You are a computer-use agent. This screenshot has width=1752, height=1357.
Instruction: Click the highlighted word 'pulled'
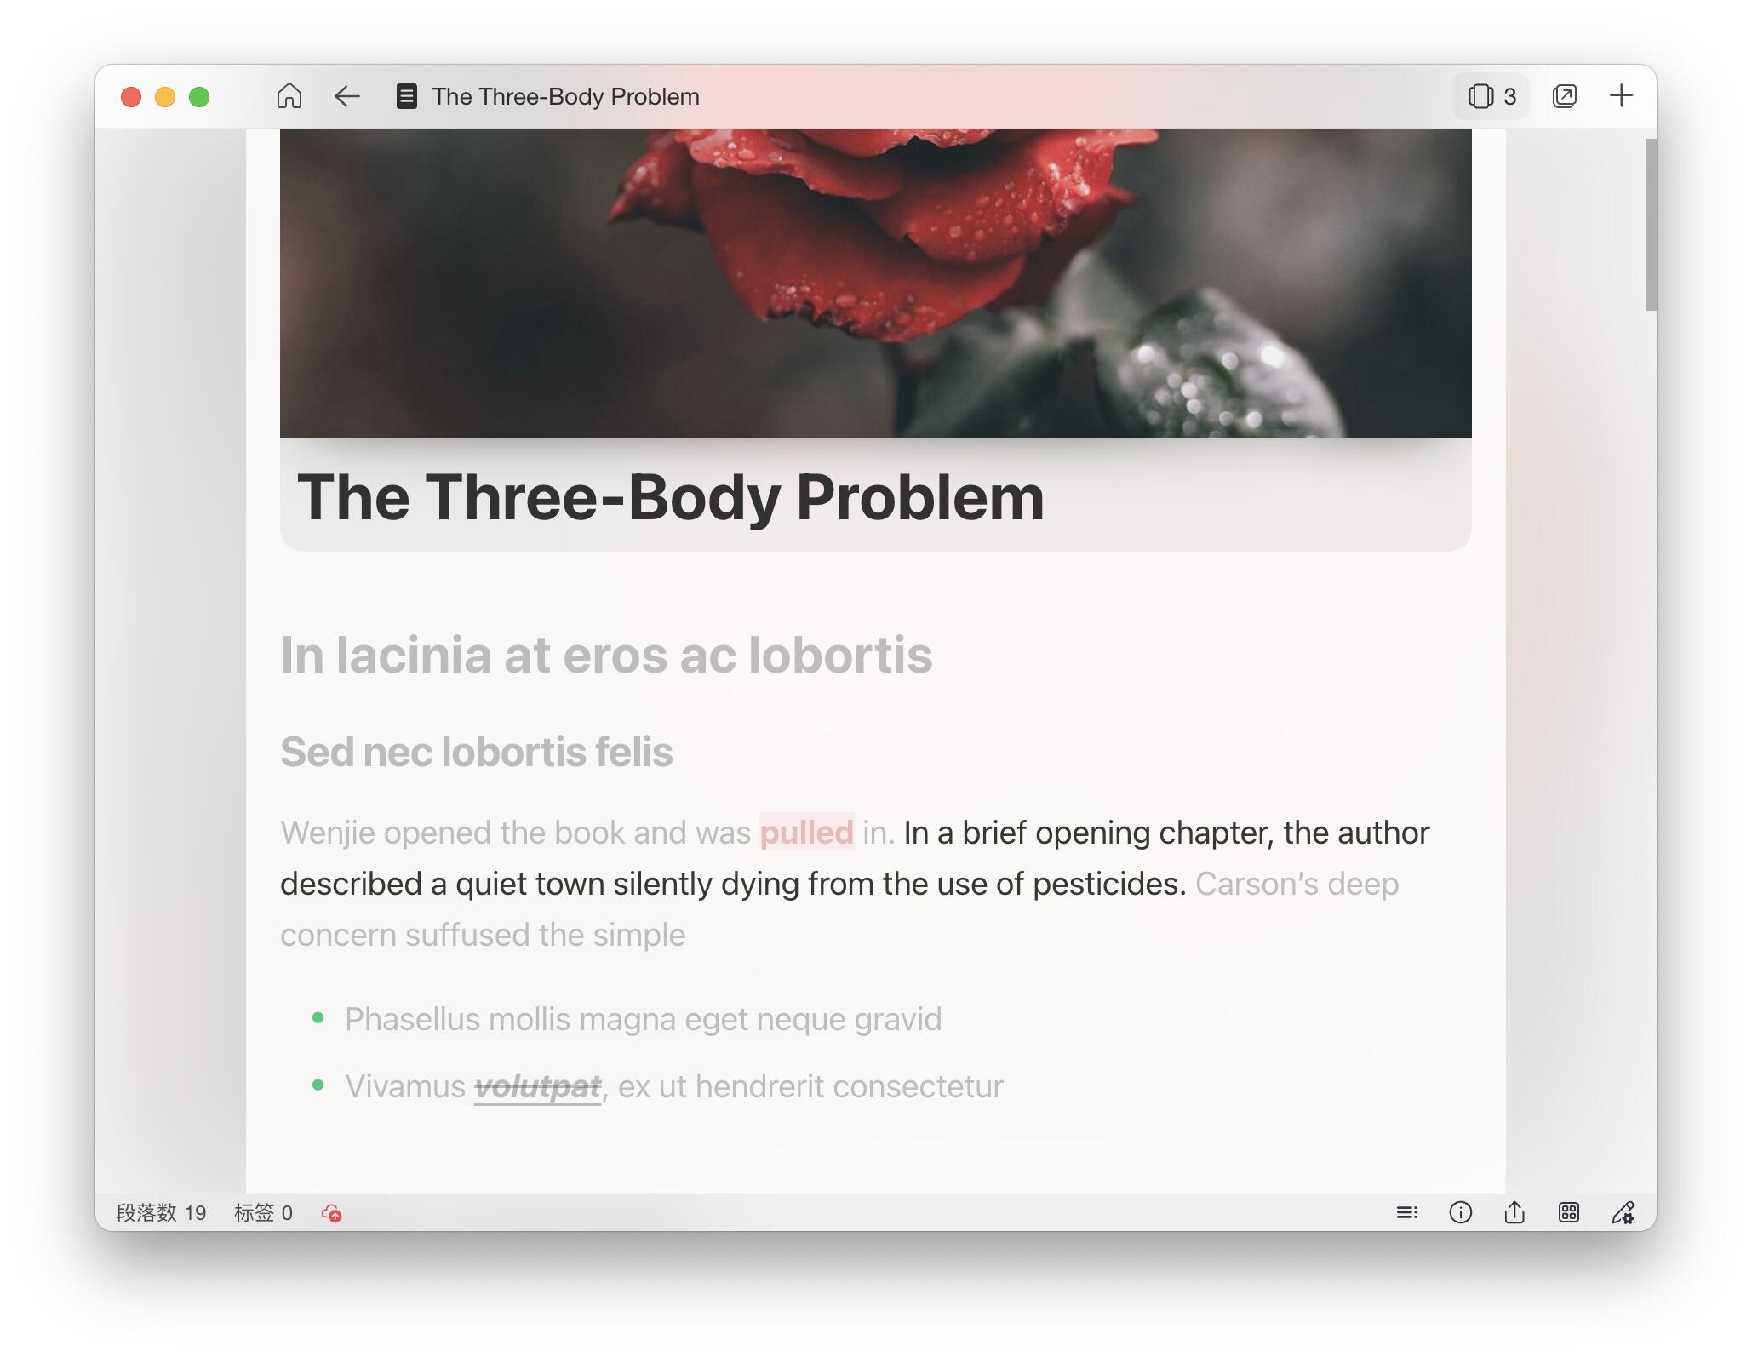805,833
